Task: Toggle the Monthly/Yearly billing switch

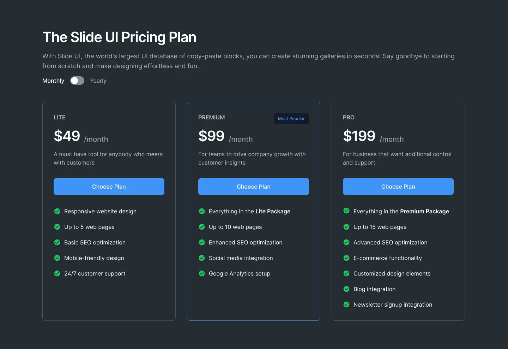Action: [77, 81]
